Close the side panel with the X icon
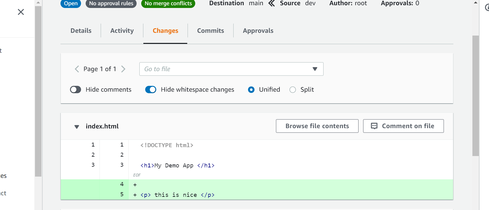The height and width of the screenshot is (210, 489). [x=21, y=12]
